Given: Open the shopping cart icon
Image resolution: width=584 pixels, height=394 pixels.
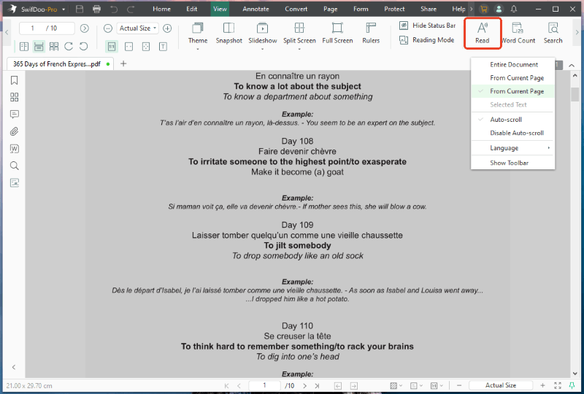Looking at the screenshot, I should point(484,9).
